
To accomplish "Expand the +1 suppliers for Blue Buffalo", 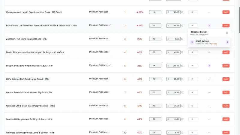I will (x=110, y=25).
